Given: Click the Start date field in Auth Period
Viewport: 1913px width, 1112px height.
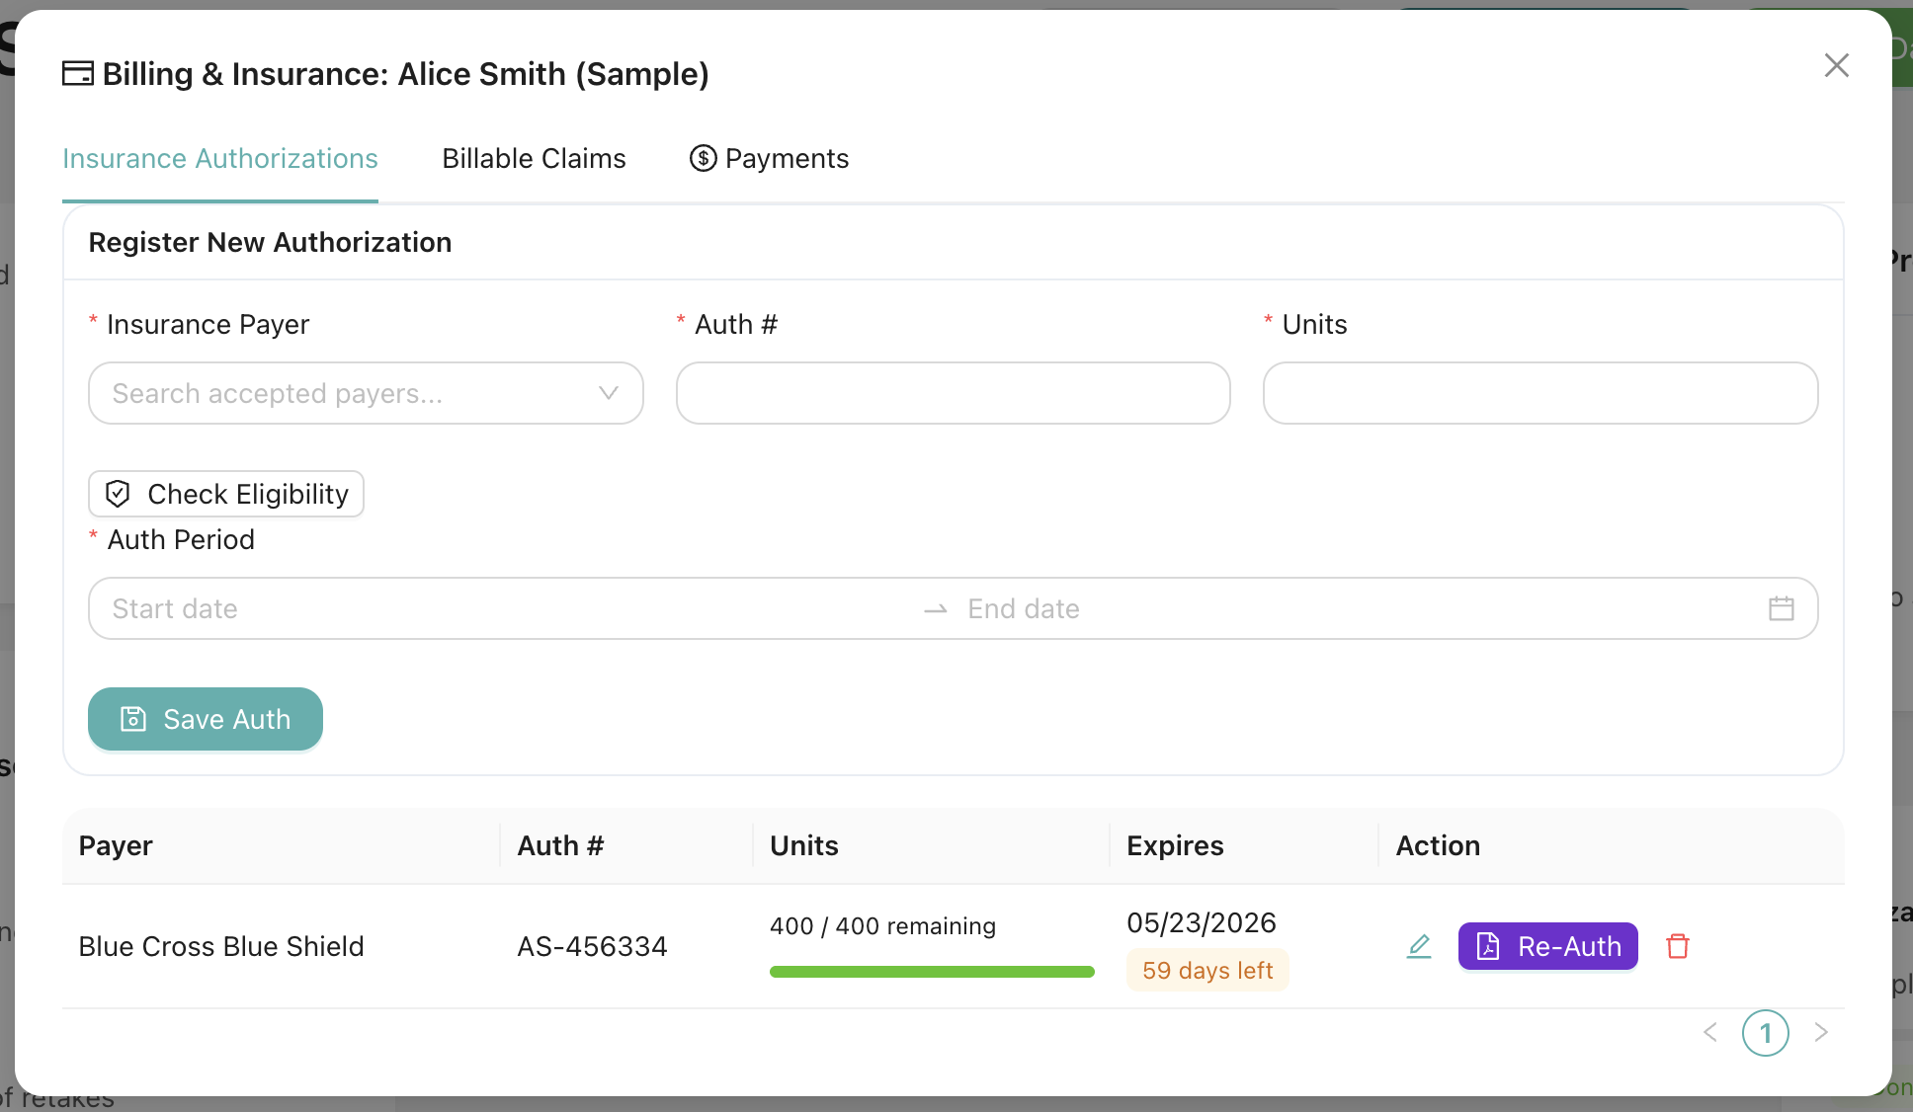Looking at the screenshot, I should click(x=296, y=608).
